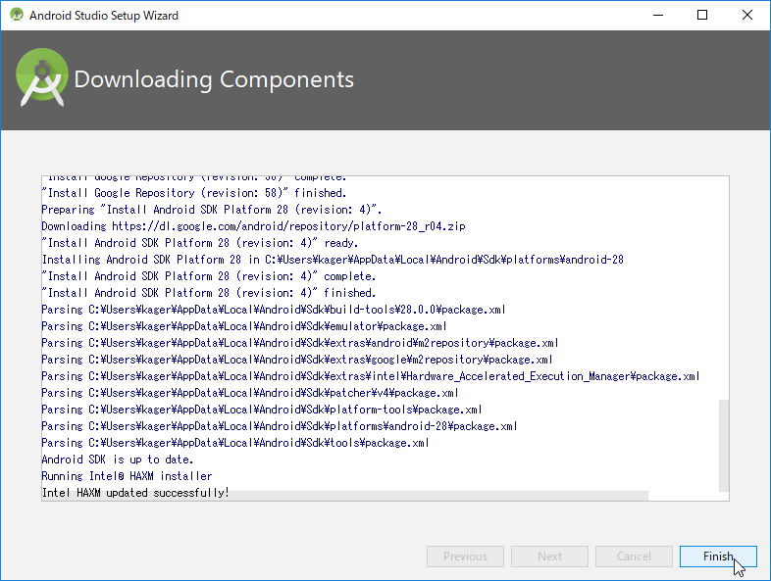Click the Downloading platform-28_r04.zip URL line
This screenshot has height=581, width=771.
coord(254,226)
